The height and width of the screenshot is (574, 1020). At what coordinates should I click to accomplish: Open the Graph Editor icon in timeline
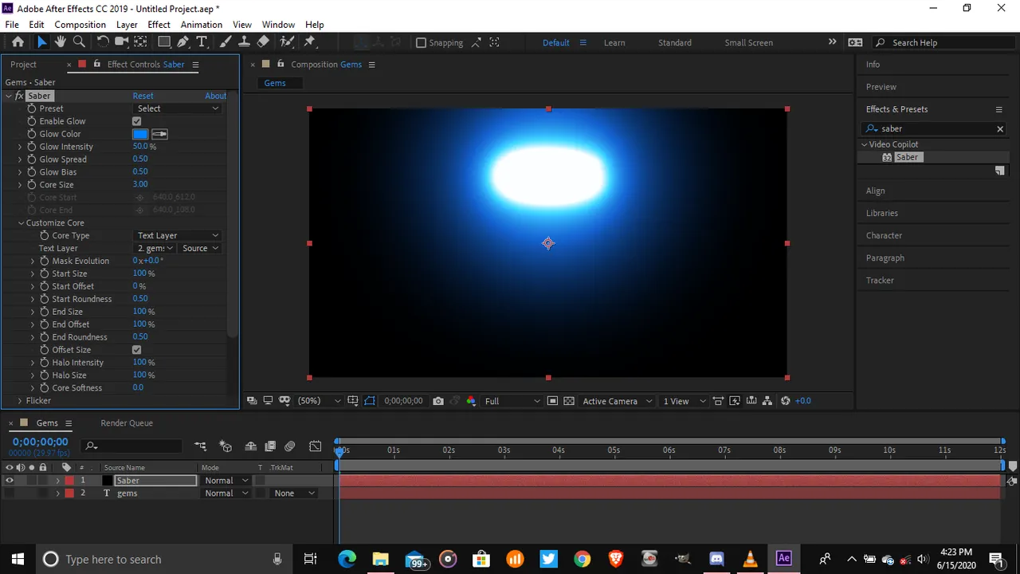click(316, 446)
